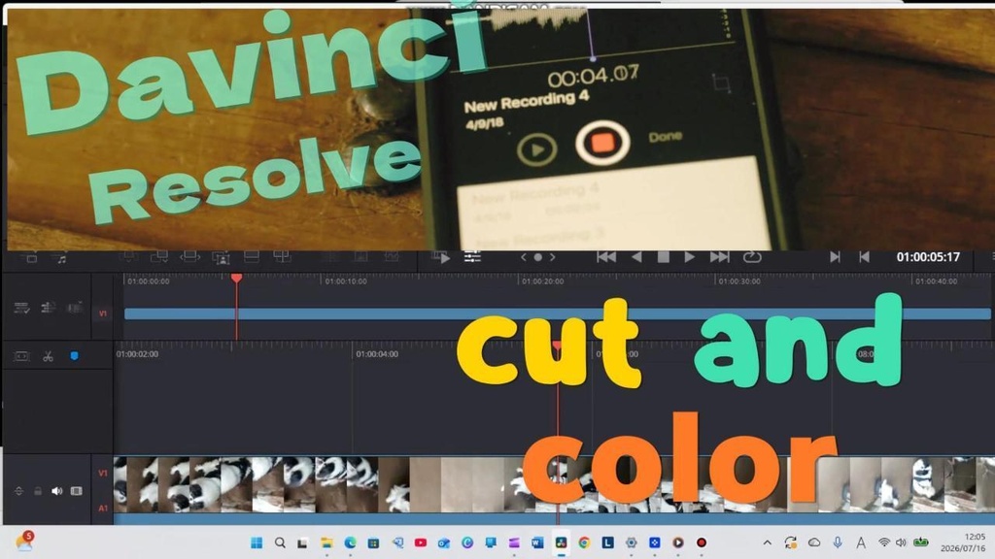Click the red playhead on the lower timeline ruler
This screenshot has height=559, width=995.
(557, 346)
